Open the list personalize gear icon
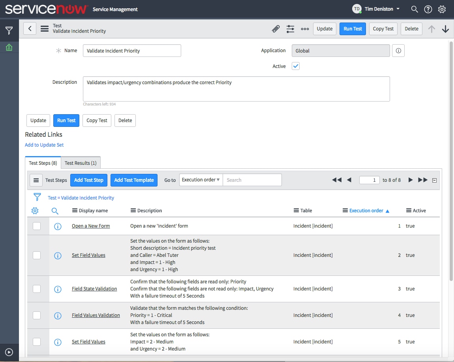The width and height of the screenshot is (454, 362). [35, 211]
